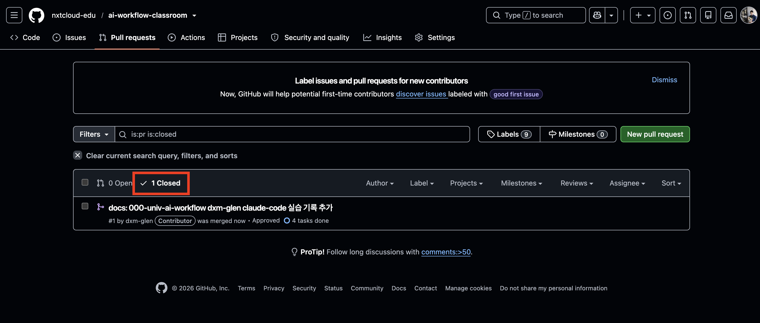Image resolution: width=760 pixels, height=323 pixels.
Task: Open the hamburger navigation menu
Action: click(14, 15)
